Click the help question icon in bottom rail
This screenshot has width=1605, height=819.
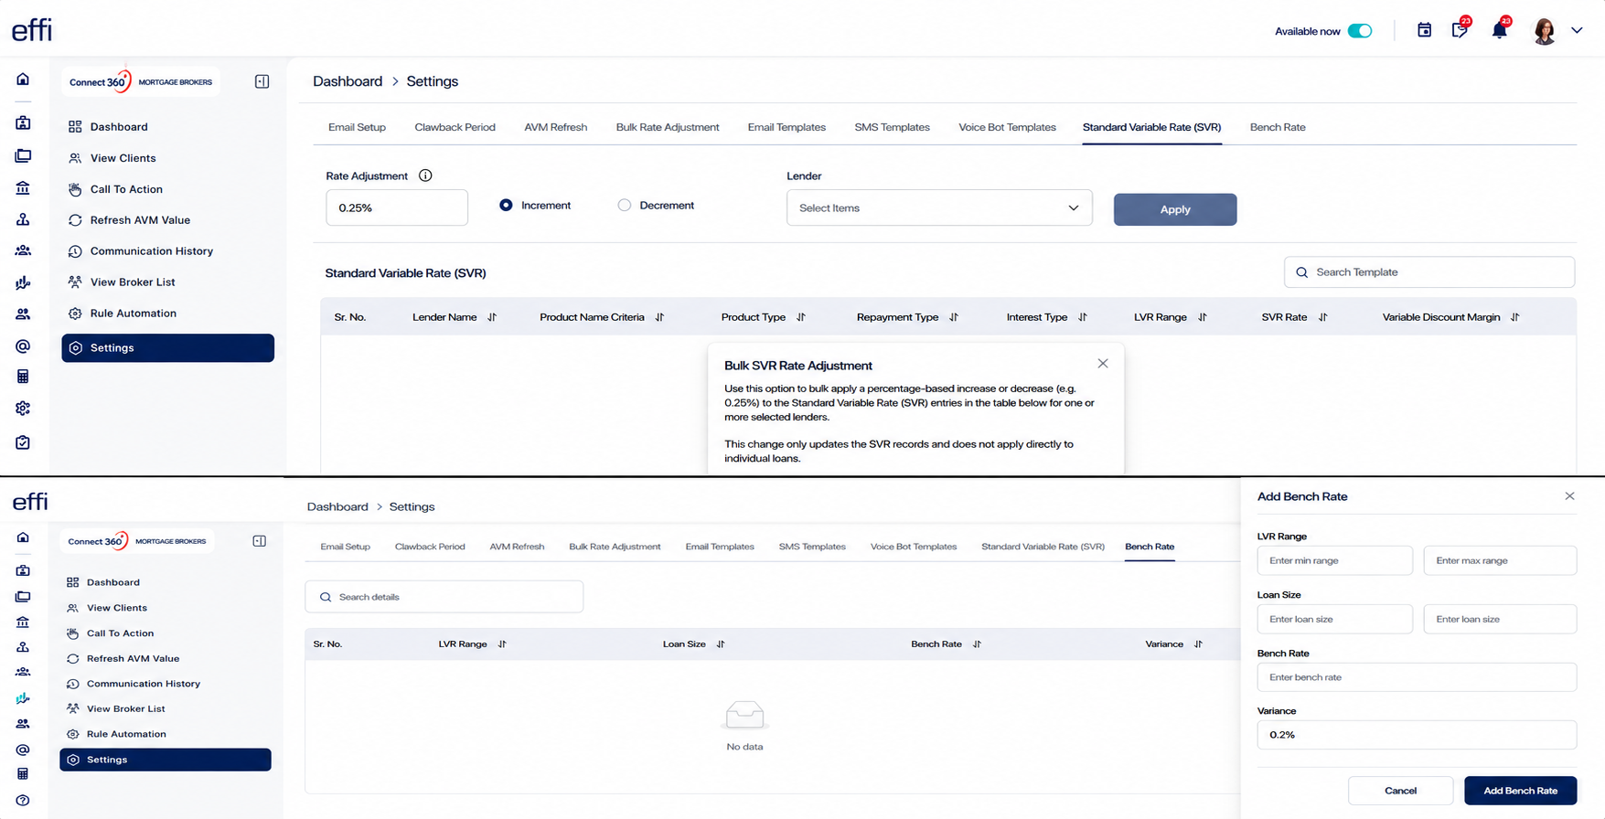[x=23, y=801]
